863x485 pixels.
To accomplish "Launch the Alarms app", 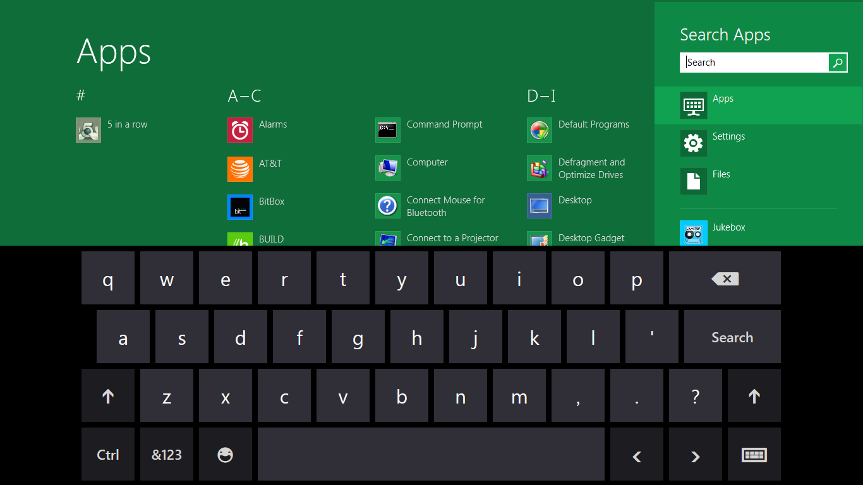I will click(x=273, y=124).
